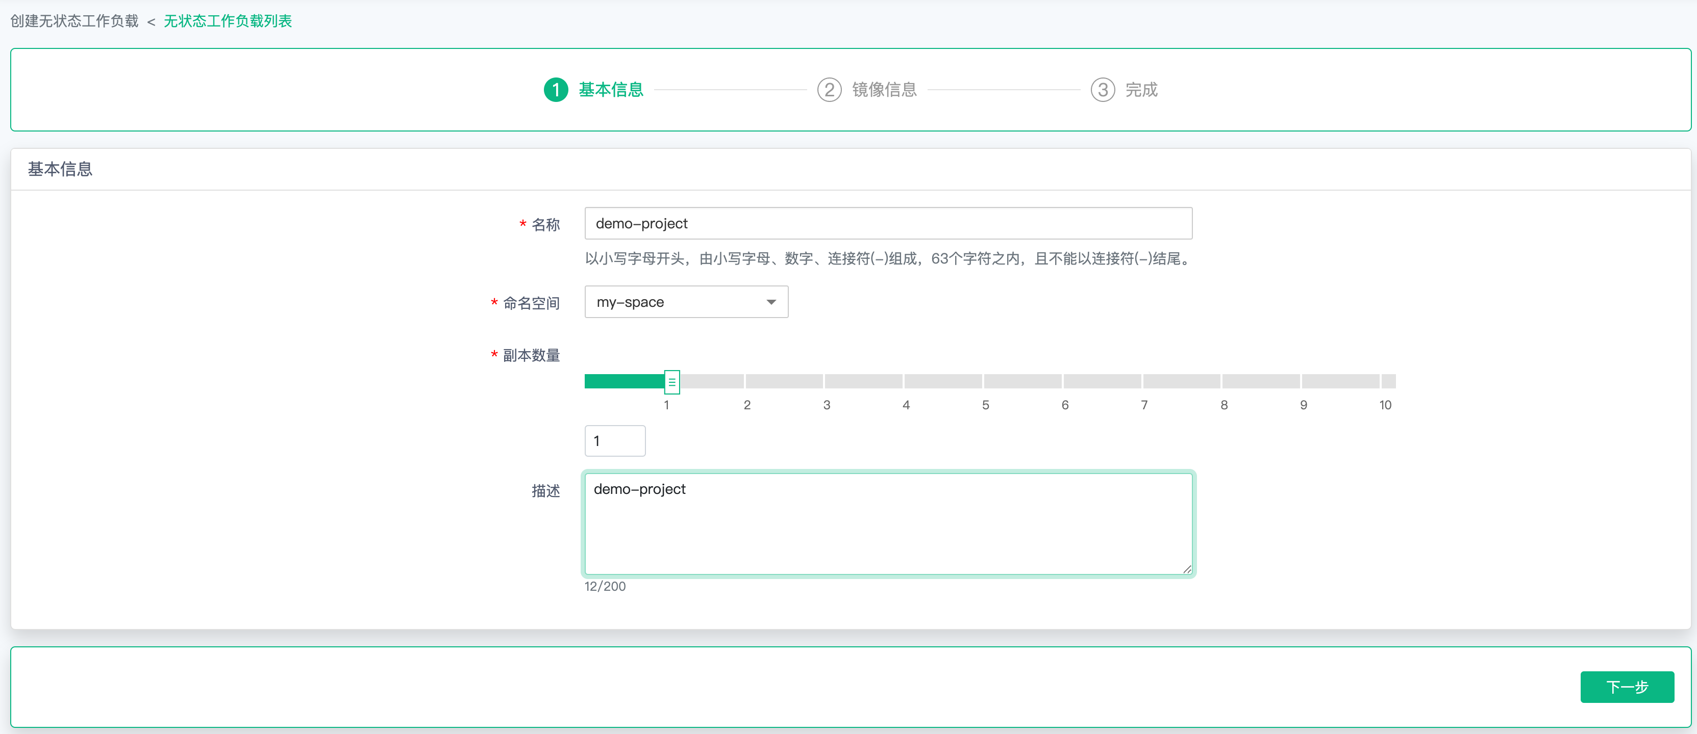Click the step 1 circle icon
This screenshot has height=734, width=1697.
(x=555, y=90)
